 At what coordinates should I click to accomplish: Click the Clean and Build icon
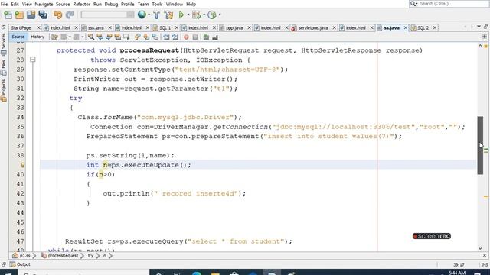tap(168, 15)
